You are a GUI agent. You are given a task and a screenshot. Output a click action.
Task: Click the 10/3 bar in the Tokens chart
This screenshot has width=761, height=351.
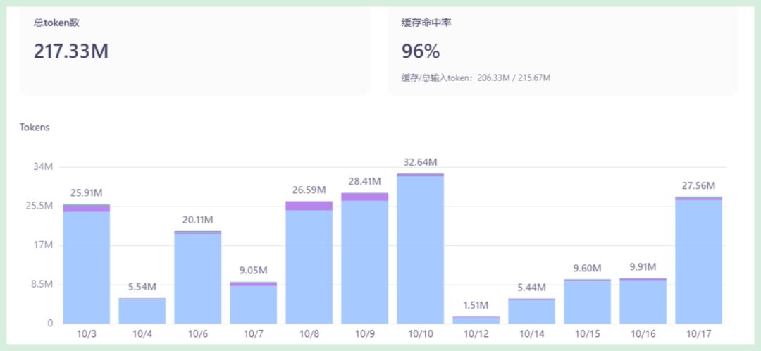[87, 264]
